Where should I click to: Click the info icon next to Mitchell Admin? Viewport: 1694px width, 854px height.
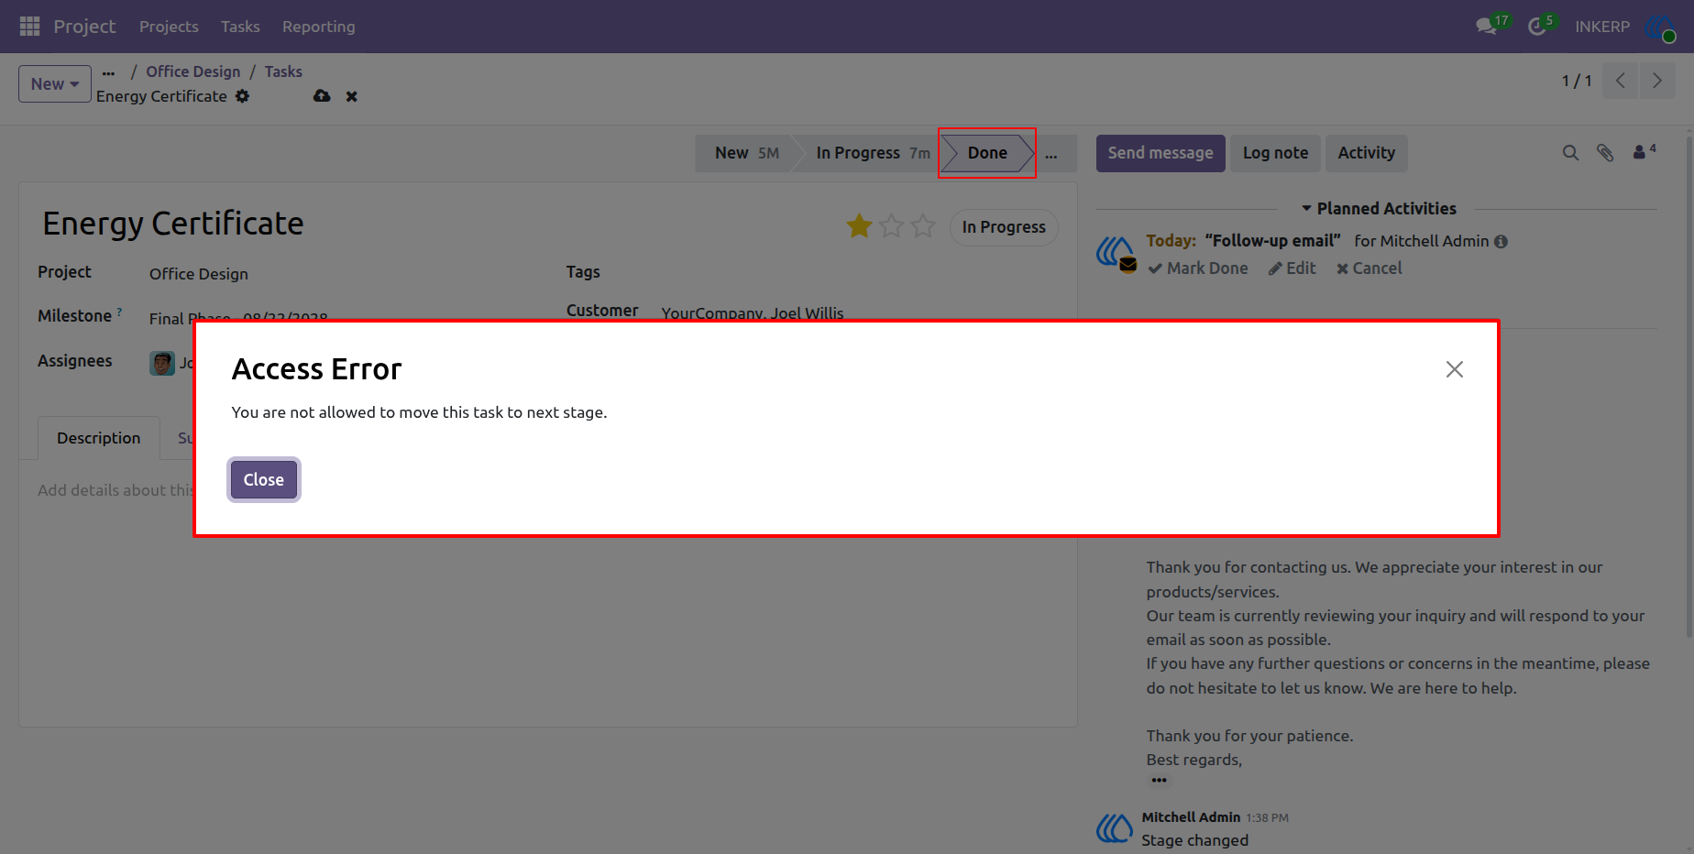[1501, 242]
